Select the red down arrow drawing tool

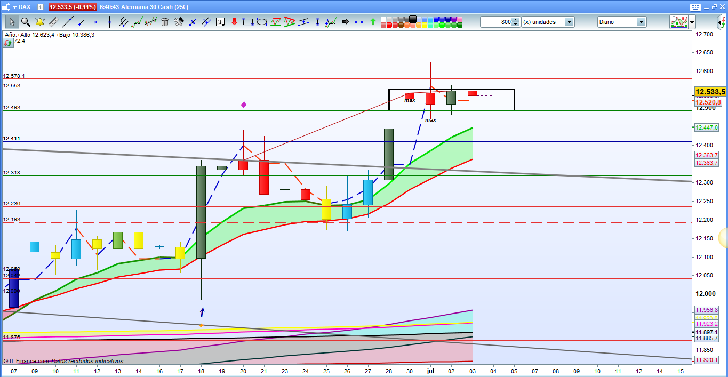click(x=234, y=22)
